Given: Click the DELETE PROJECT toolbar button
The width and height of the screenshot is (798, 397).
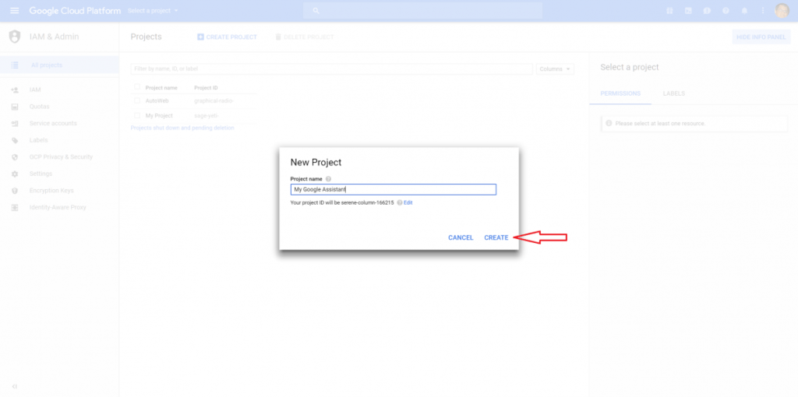Looking at the screenshot, I should coord(305,37).
